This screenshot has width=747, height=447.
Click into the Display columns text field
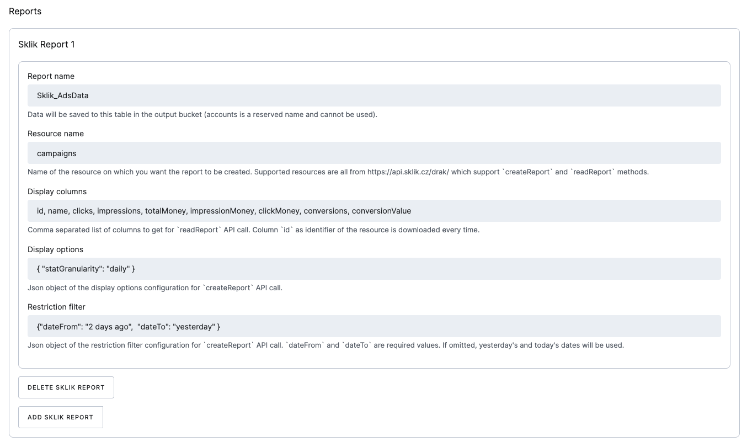(374, 211)
